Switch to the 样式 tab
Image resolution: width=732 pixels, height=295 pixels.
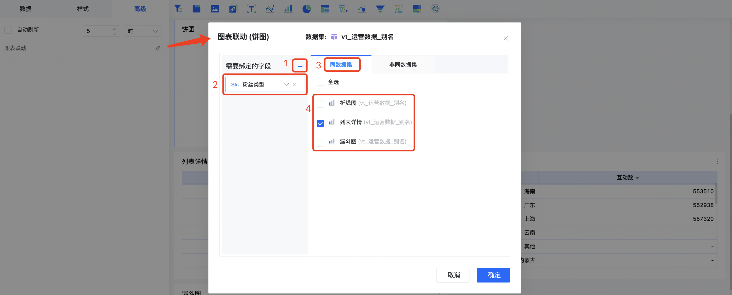[x=83, y=9]
